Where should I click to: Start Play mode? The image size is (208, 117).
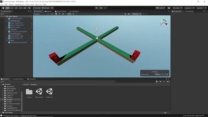(x=97, y=8)
